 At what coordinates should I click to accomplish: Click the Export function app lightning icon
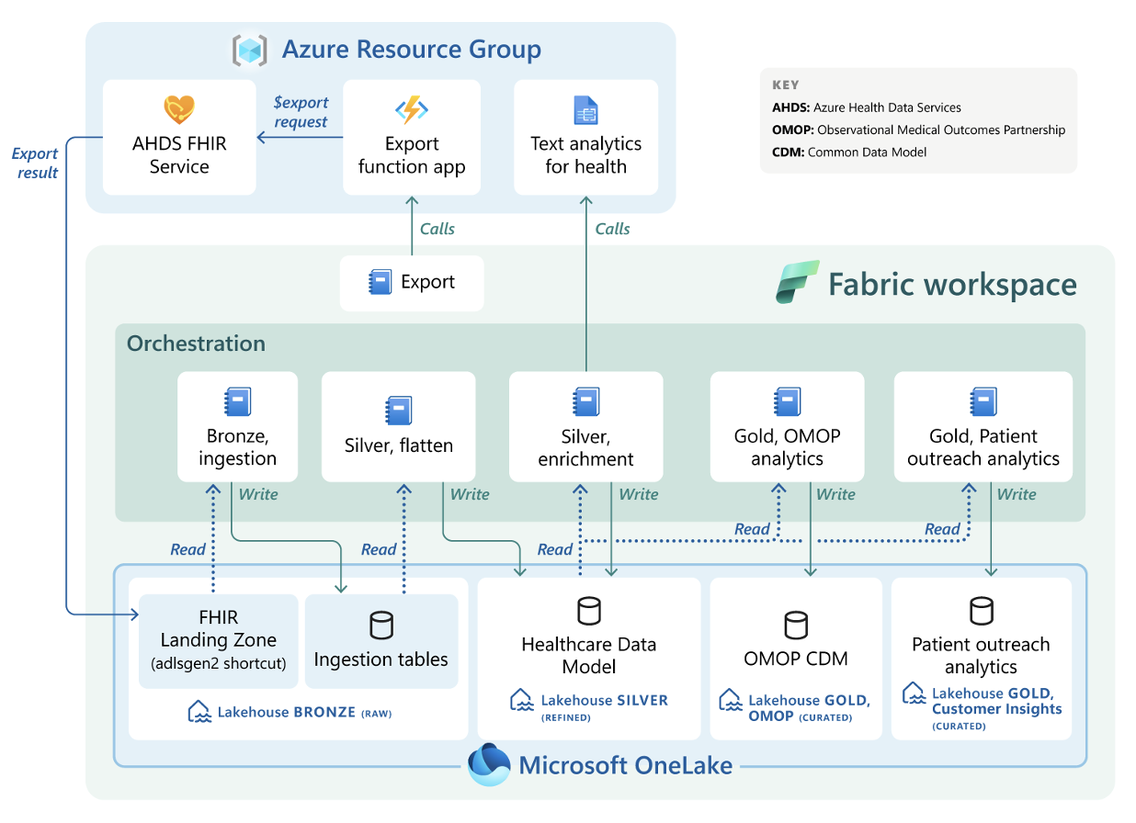click(412, 110)
